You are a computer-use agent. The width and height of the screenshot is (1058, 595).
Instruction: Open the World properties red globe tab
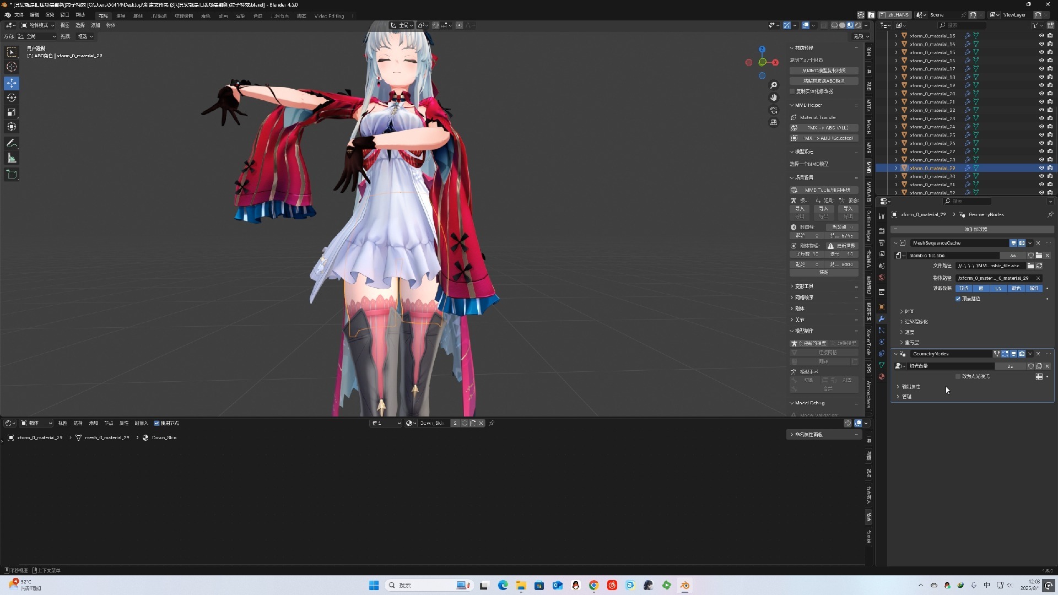tap(882, 278)
